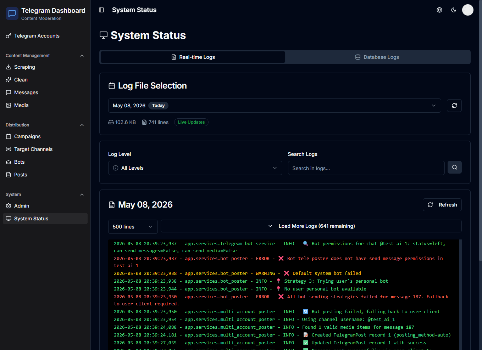Open the Posts page
The height and width of the screenshot is (350, 482).
coord(45,175)
